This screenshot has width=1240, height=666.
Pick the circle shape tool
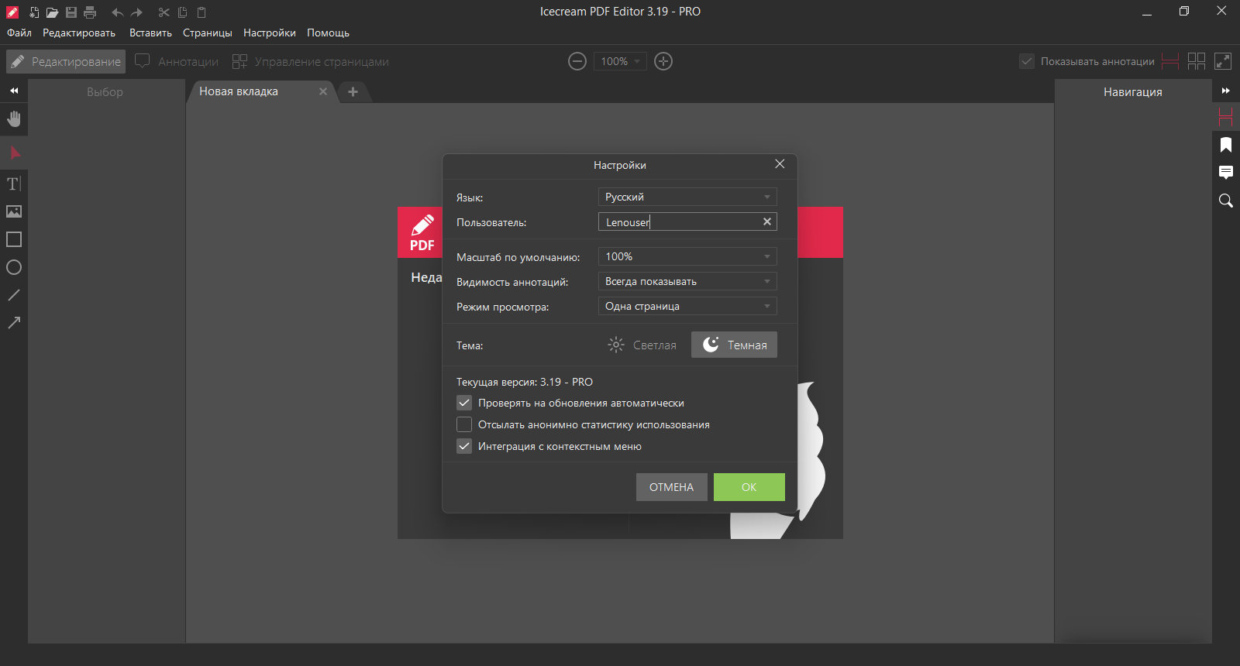(14, 267)
